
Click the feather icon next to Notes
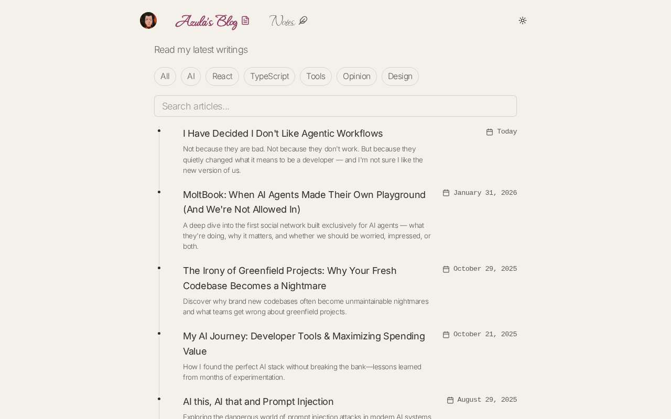coord(303,20)
